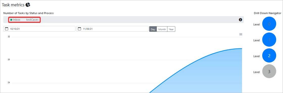The image size is (283, 93).
Task: Click the calendar icon in start date field
Action: 7,29
